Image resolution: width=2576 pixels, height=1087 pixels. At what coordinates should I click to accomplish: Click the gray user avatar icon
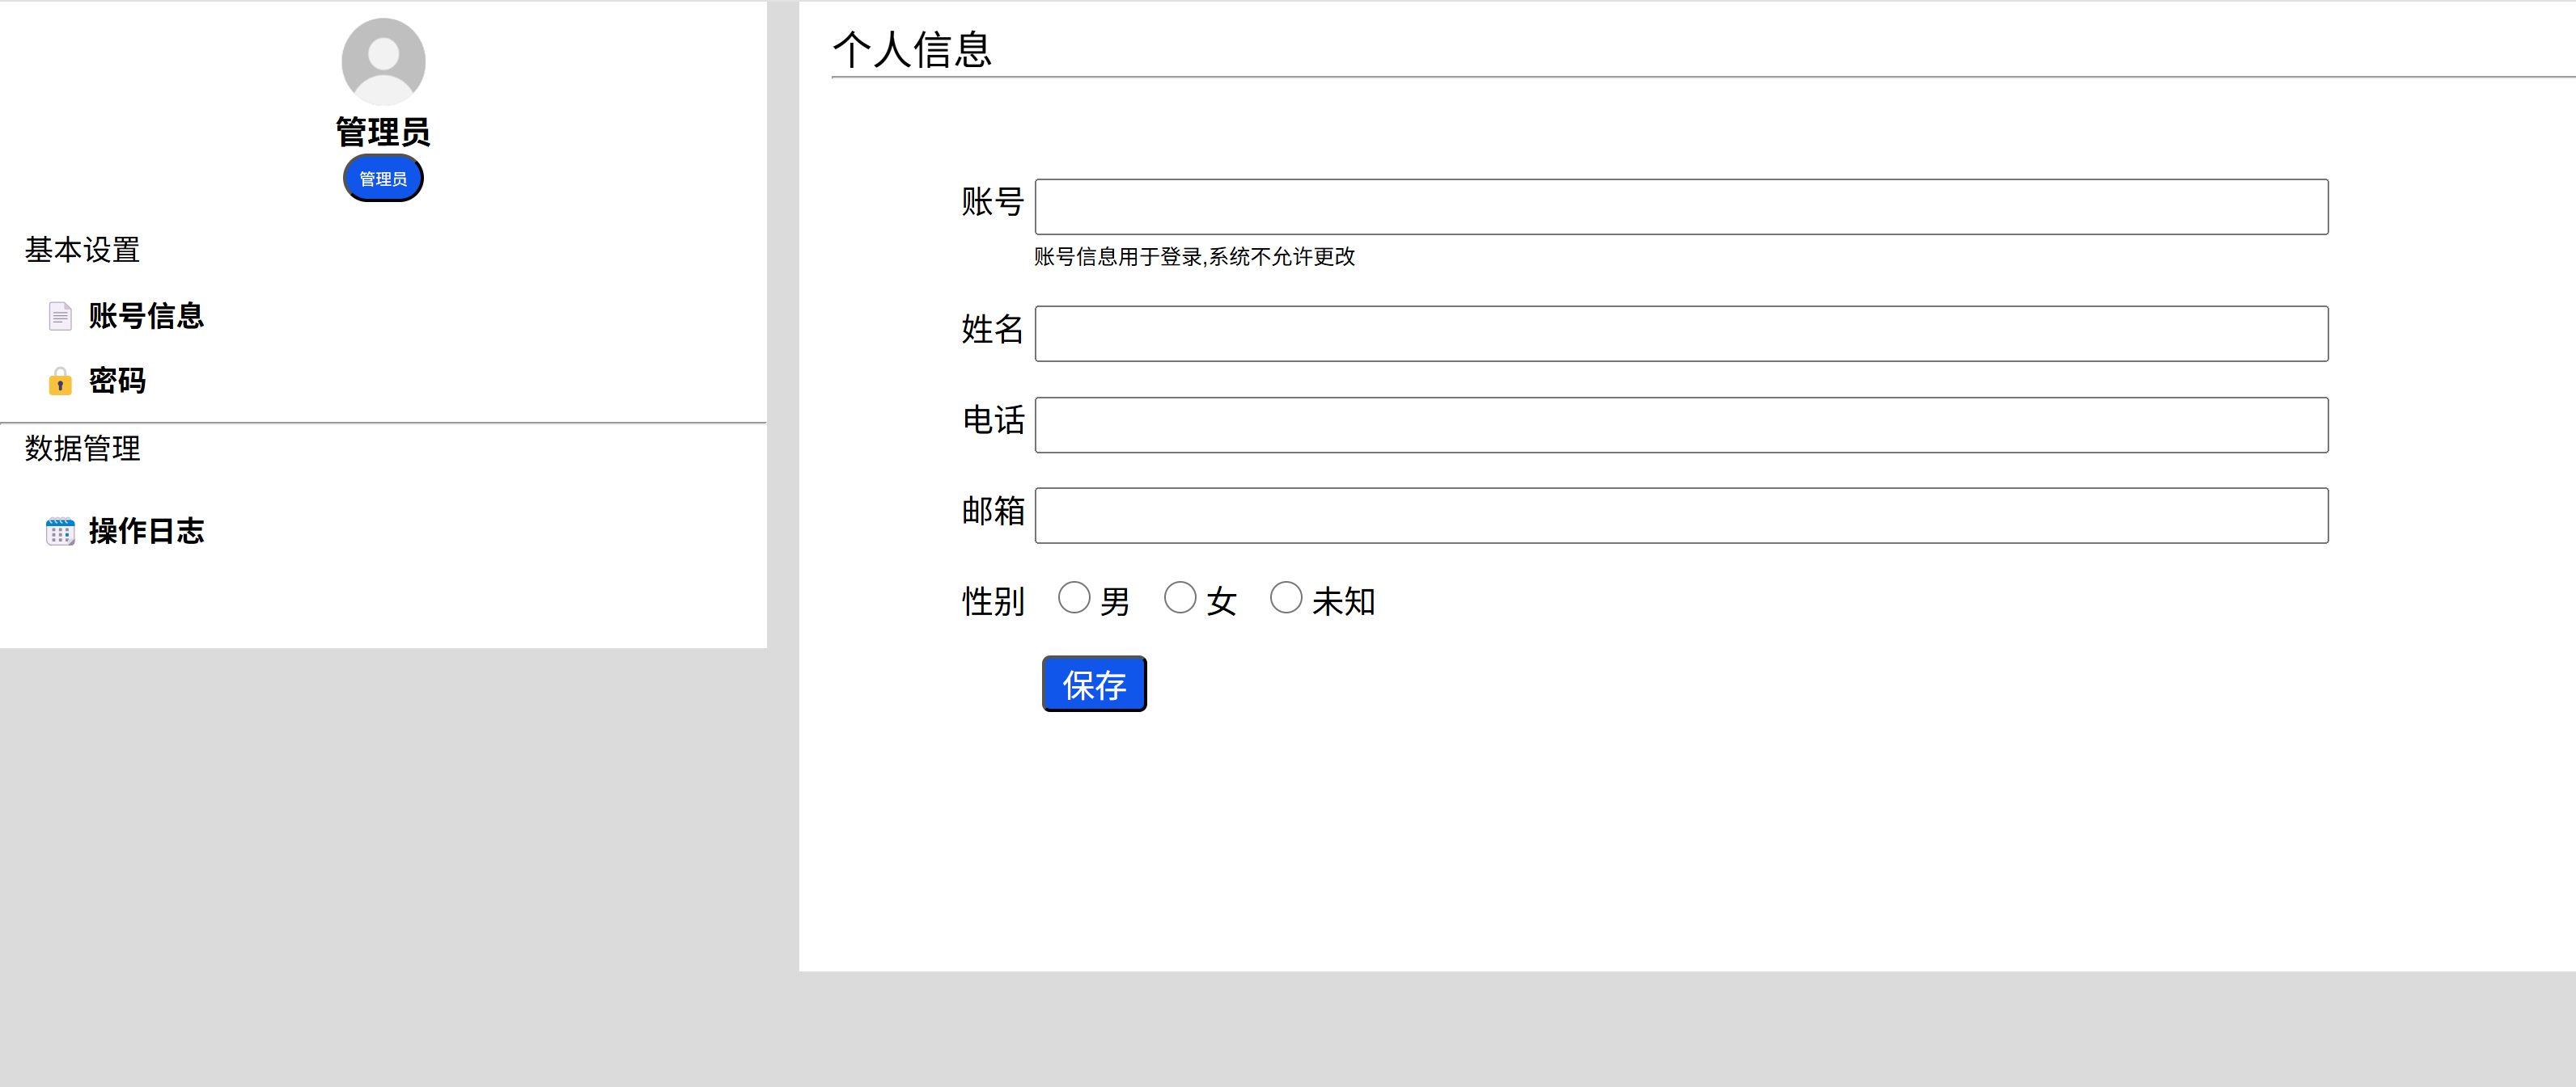(383, 61)
